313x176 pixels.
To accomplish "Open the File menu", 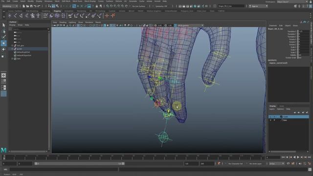I will (x=3, y=1).
